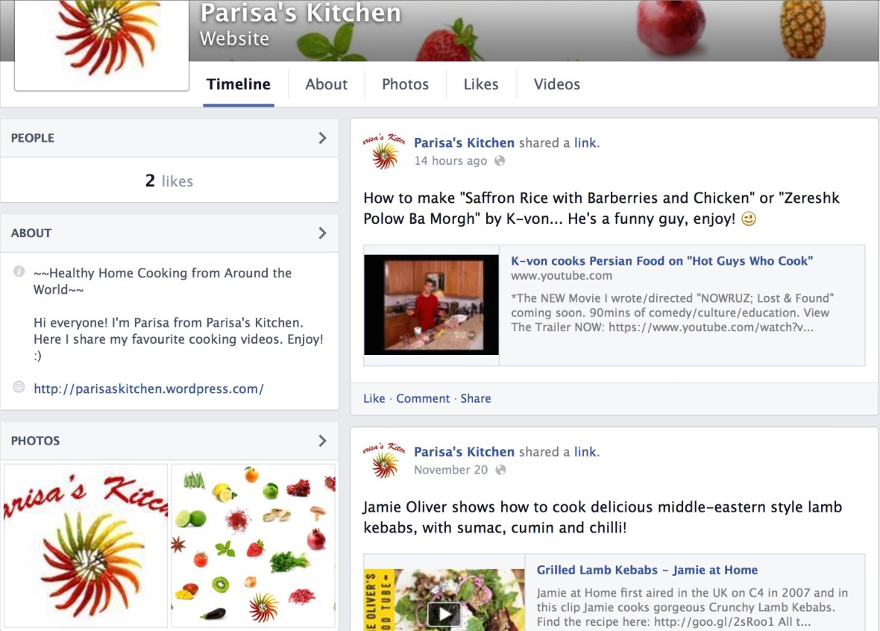Like the K-von saffron rice post
Image resolution: width=880 pixels, height=631 pixels.
coord(374,398)
